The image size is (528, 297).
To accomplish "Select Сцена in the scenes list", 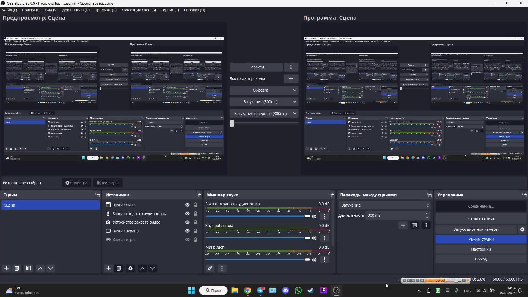I will pos(50,205).
